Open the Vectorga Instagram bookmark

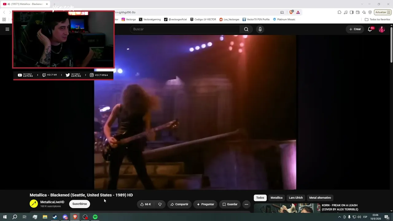point(129,19)
